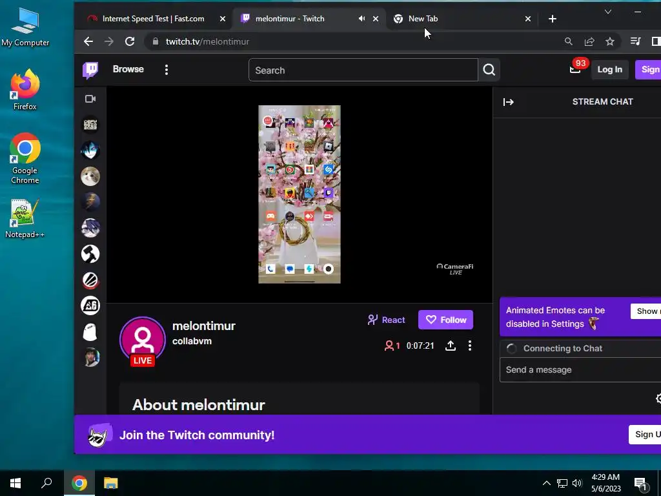Click the taskbar clock showing 4:29 AM
661x496 pixels.
point(605,483)
